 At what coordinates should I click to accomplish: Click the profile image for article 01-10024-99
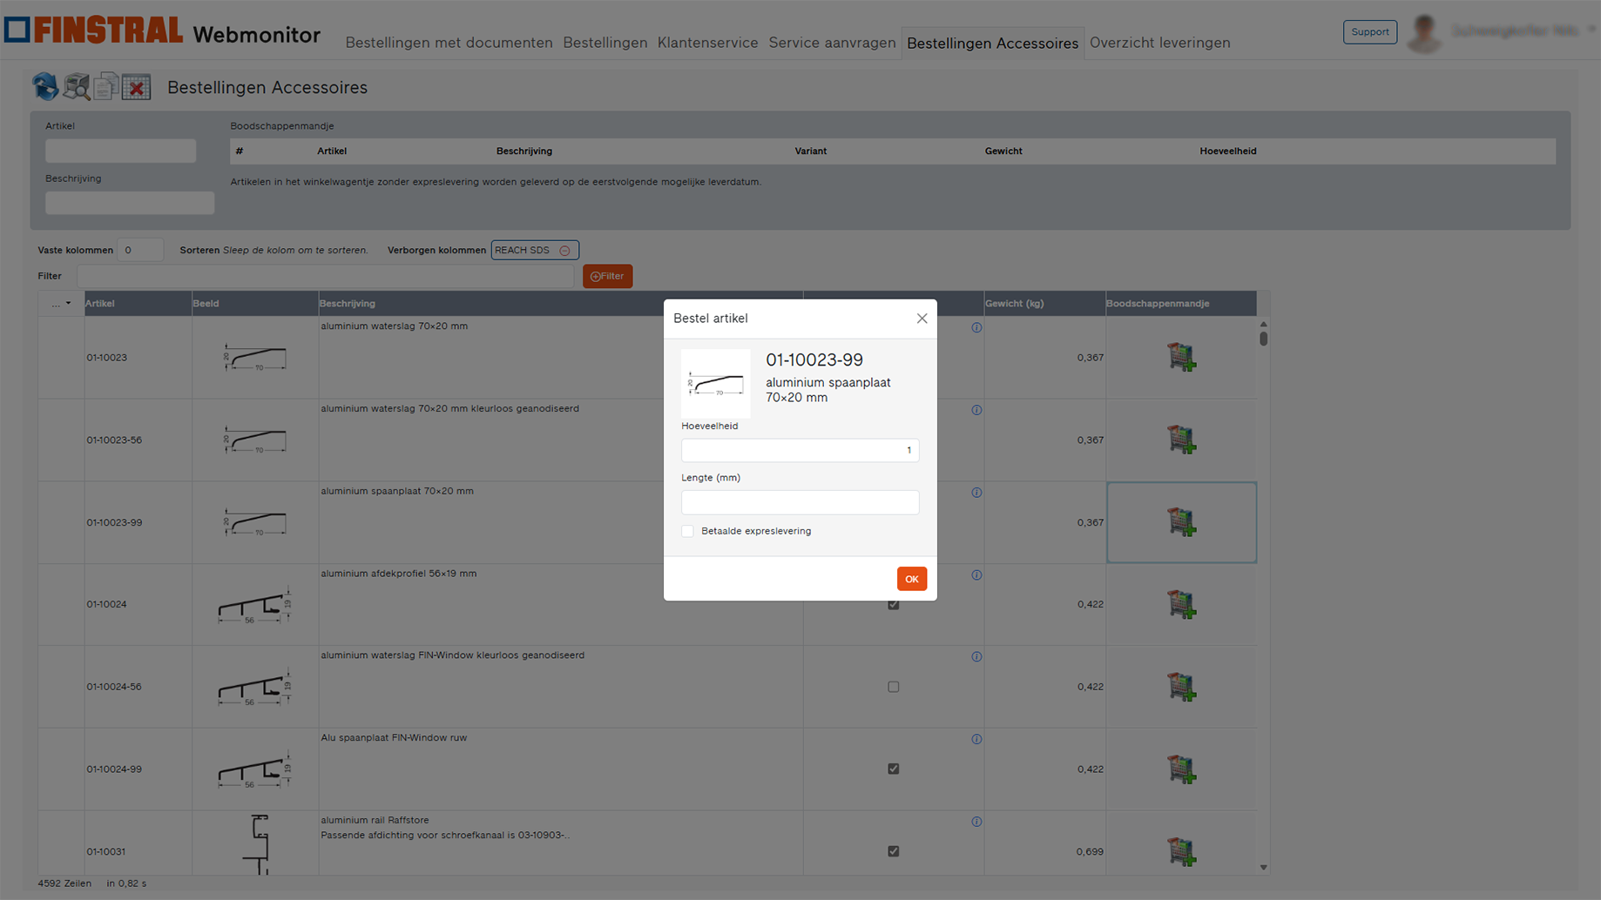pyautogui.click(x=254, y=770)
